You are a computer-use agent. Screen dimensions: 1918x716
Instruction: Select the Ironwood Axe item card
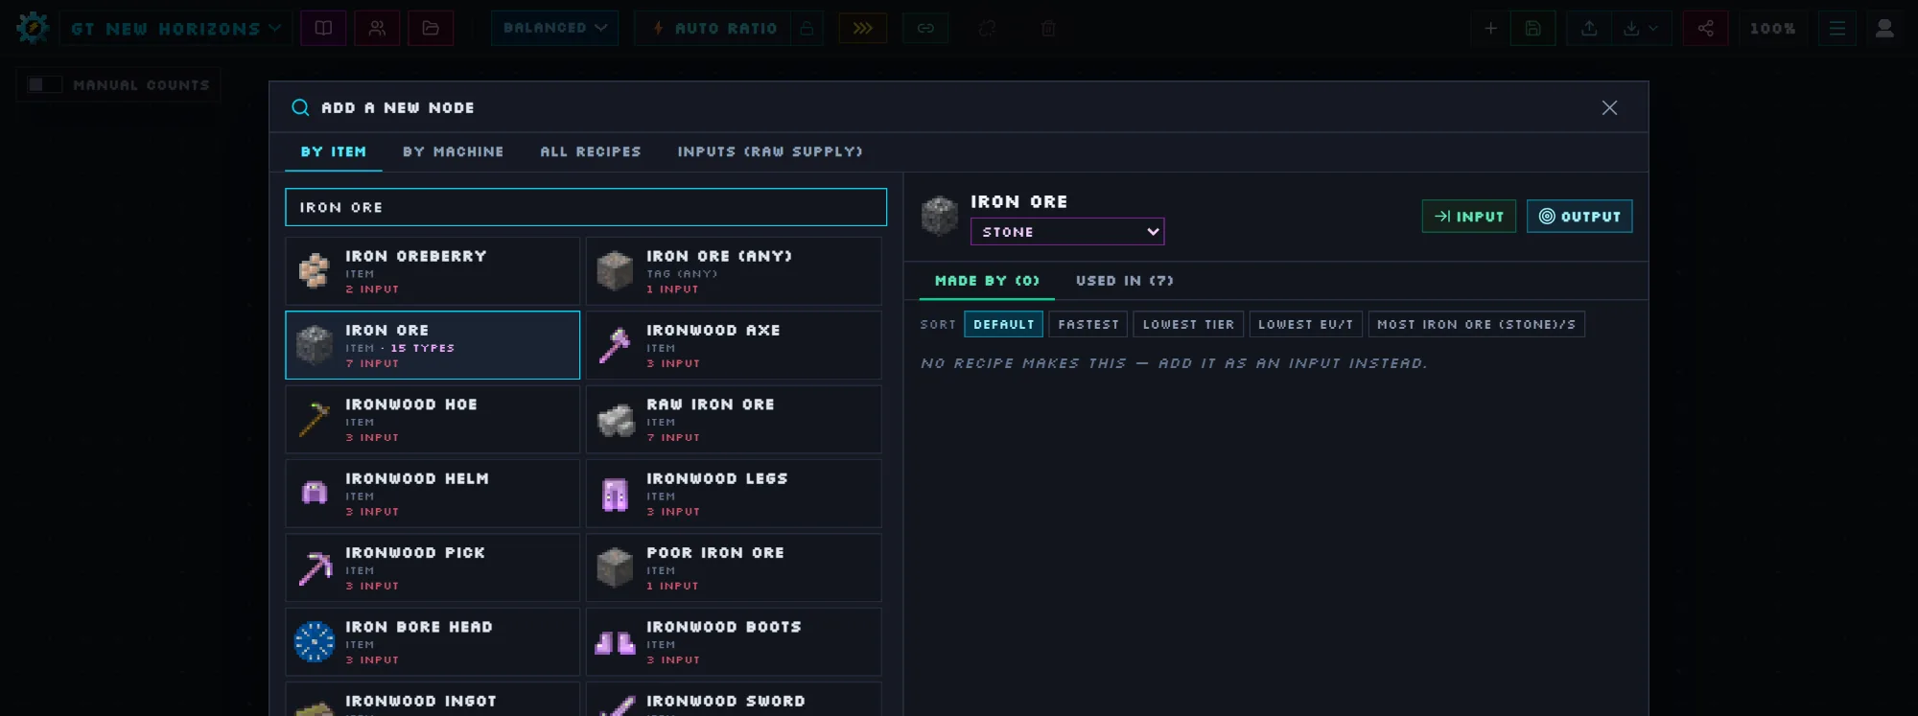[x=734, y=345]
